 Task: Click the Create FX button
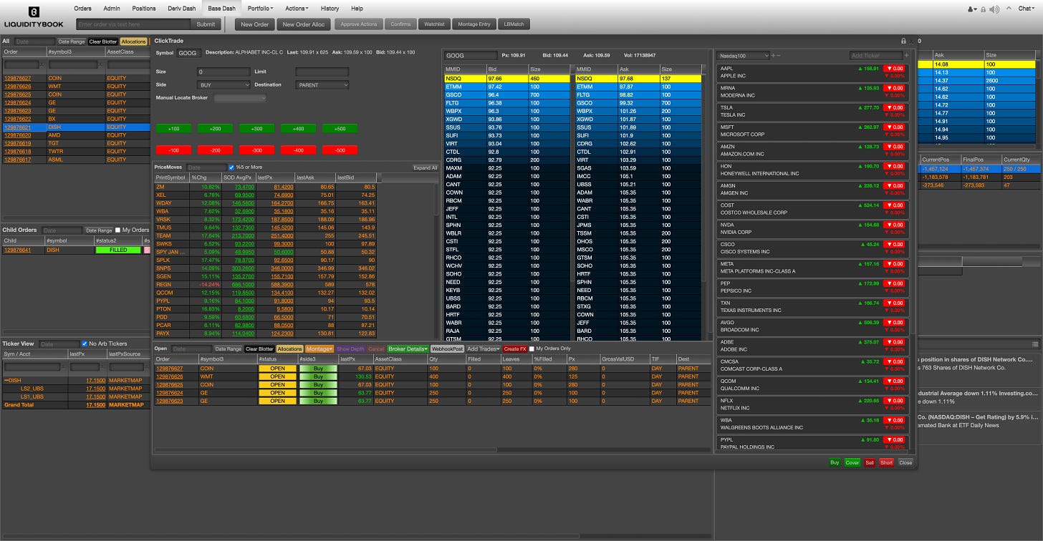tap(515, 349)
